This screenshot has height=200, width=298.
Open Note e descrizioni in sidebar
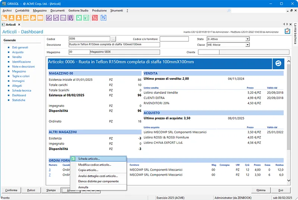point(23,66)
